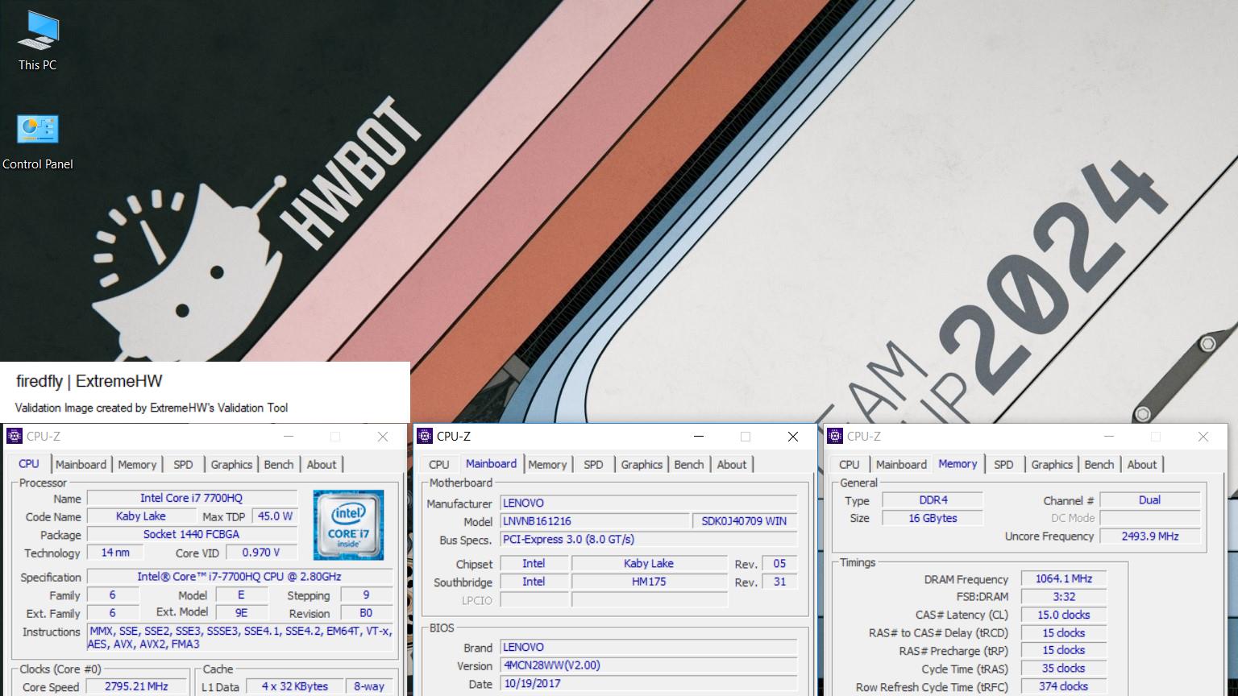Click the Core VID 0.970 V value
The width and height of the screenshot is (1238, 696).
261,553
